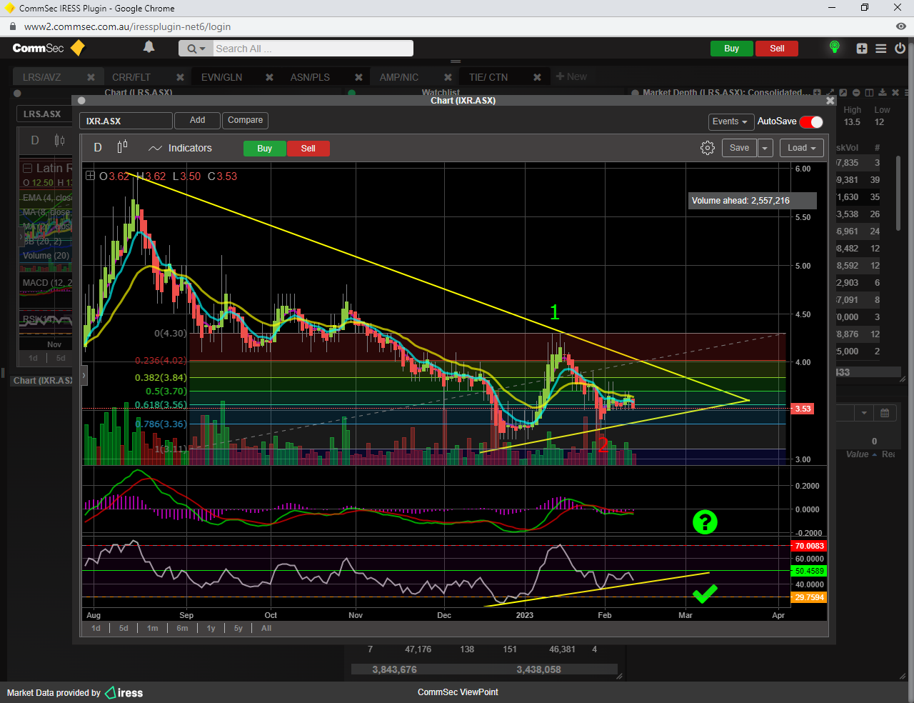
Task: Expand the IXR chart legend plus box
Action: 90,176
